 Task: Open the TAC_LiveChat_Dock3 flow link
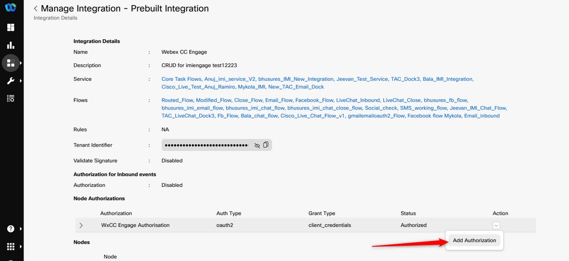click(188, 116)
